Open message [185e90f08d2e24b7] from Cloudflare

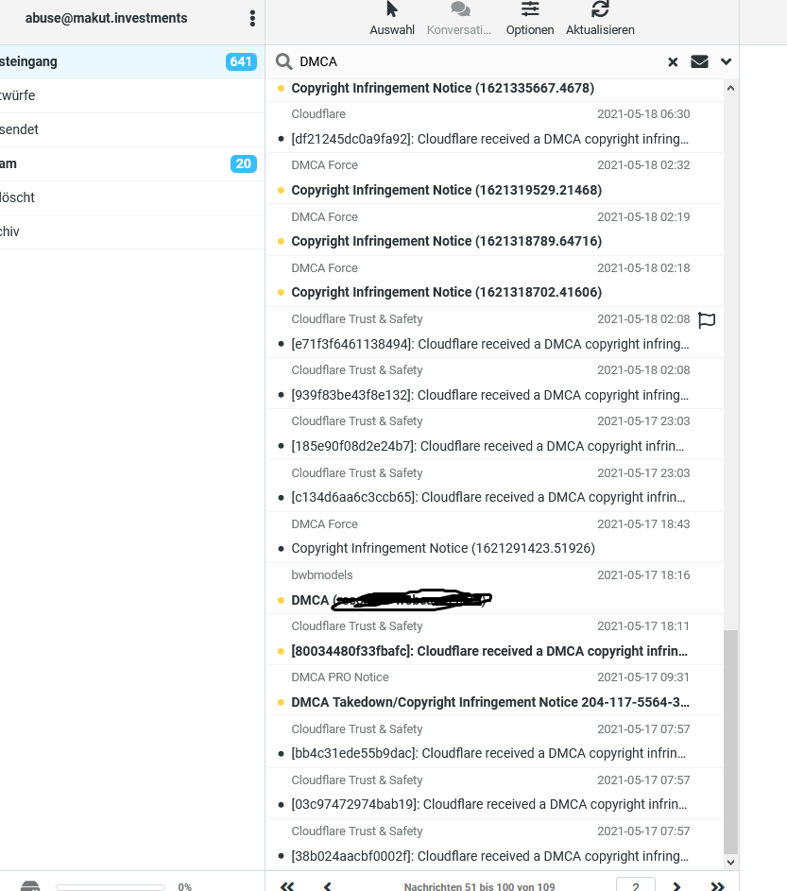[494, 435]
